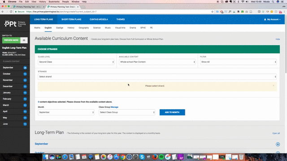Click the volume icon in menu bar
This screenshot has height=161, width=287.
pos(247,2)
